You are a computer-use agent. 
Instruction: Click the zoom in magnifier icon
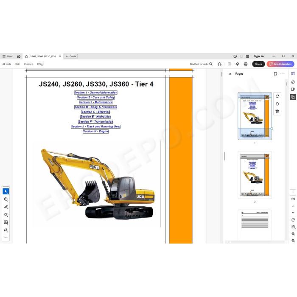pos(293,234)
